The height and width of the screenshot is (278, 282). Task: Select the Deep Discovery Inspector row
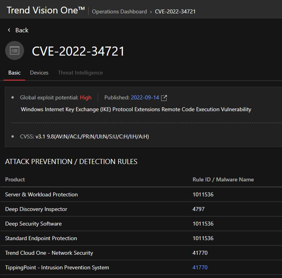(x=36, y=209)
